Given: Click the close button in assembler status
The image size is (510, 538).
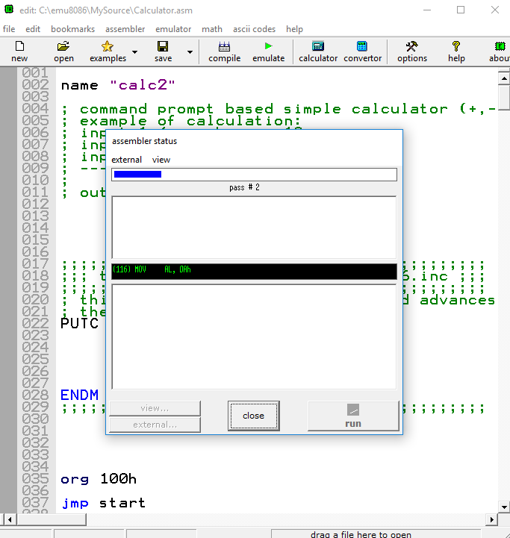Looking at the screenshot, I should click(x=253, y=416).
